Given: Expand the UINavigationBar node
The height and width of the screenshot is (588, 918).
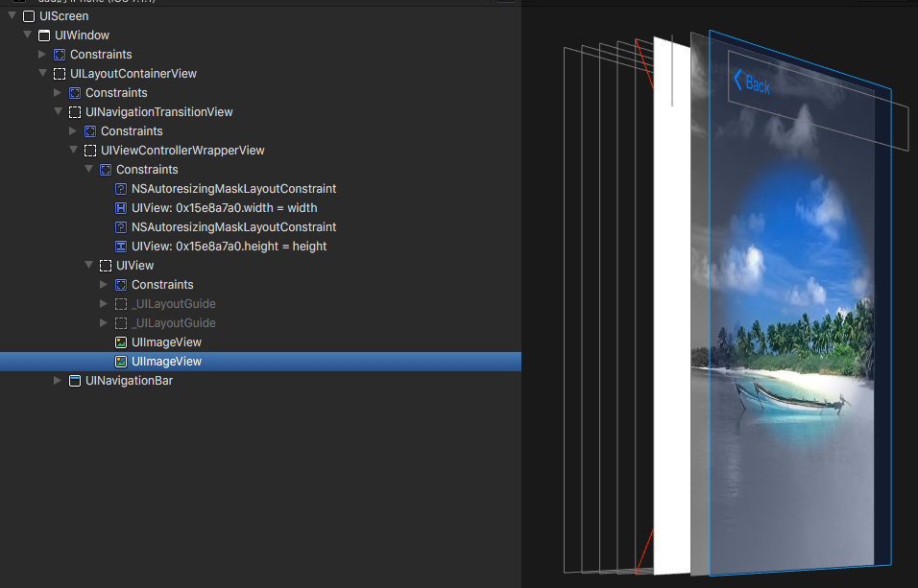Looking at the screenshot, I should click(58, 381).
